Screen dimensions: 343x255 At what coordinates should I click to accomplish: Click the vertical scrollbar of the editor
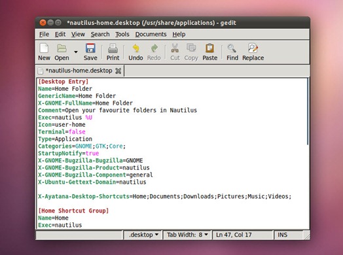308,111
